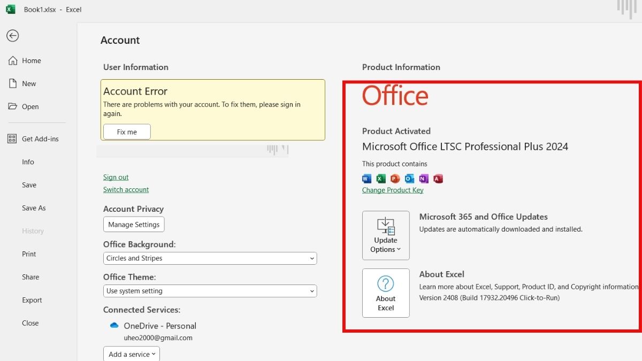This screenshot has width=642, height=361.
Task: Select Save in the backstage menu
Action: pos(29,185)
